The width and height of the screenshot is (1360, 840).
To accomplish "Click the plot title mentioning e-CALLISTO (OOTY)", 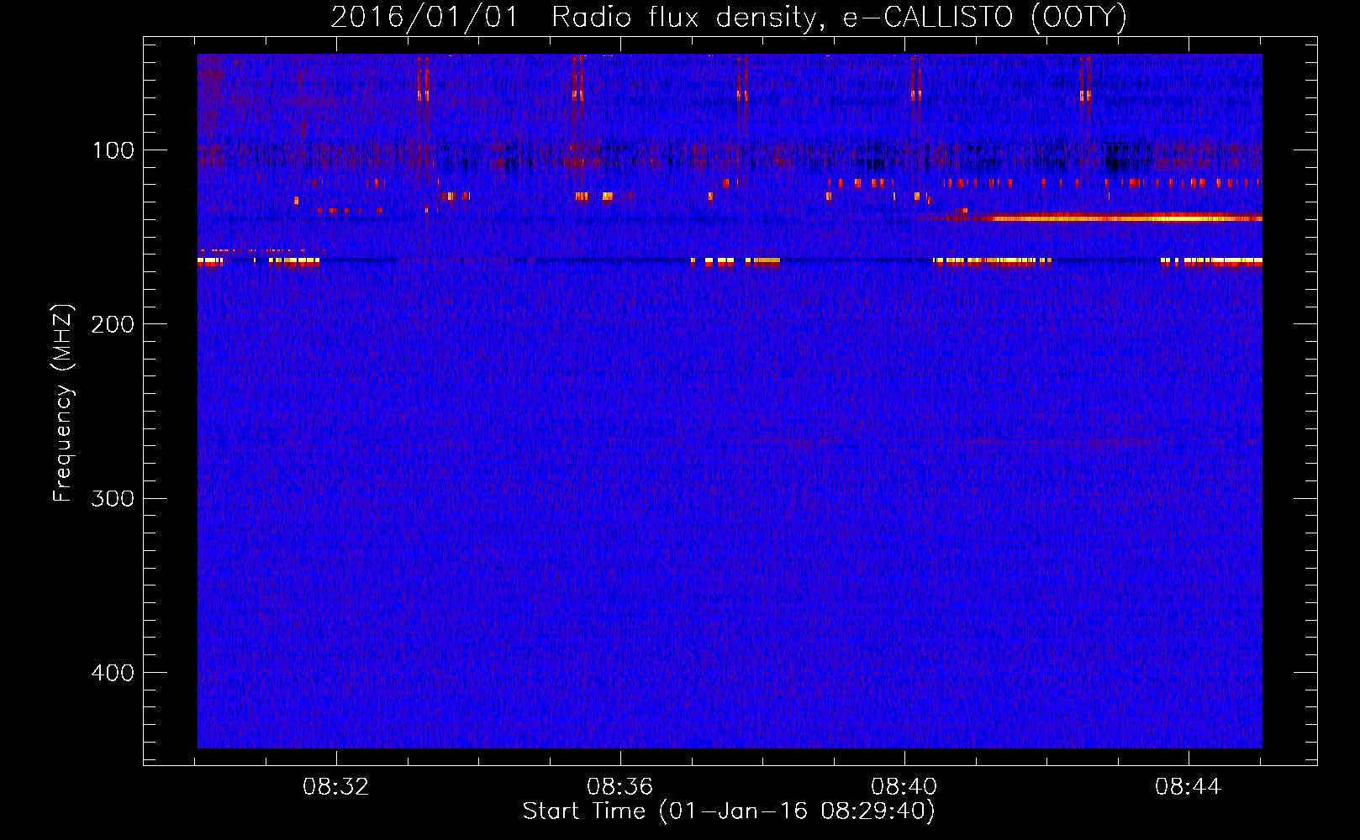I will pos(729,17).
